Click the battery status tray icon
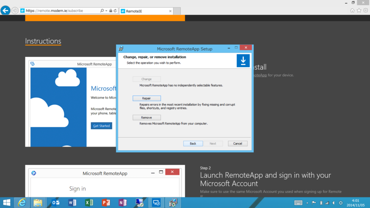The image size is (370, 208). tap(321, 203)
